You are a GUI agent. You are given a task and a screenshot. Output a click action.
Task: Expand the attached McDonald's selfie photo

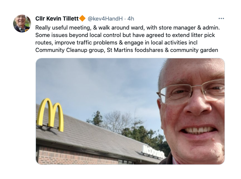pyautogui.click(x=130, y=111)
